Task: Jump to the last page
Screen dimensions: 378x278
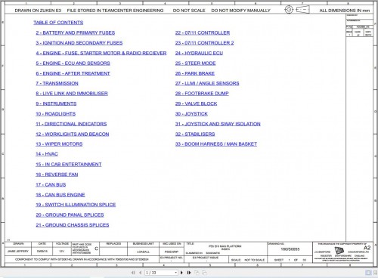Action: 189,273
